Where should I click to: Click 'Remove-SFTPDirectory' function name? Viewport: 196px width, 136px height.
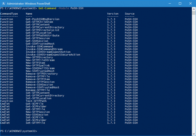[42, 74]
